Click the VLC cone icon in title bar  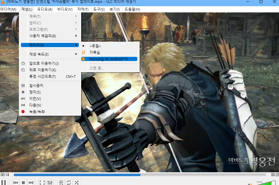click(x=2, y=2)
